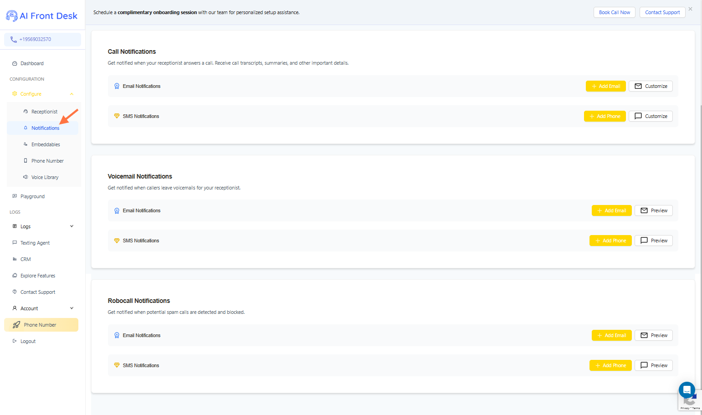This screenshot has width=702, height=415.
Task: Click the Receptionist headset icon
Action: click(26, 112)
